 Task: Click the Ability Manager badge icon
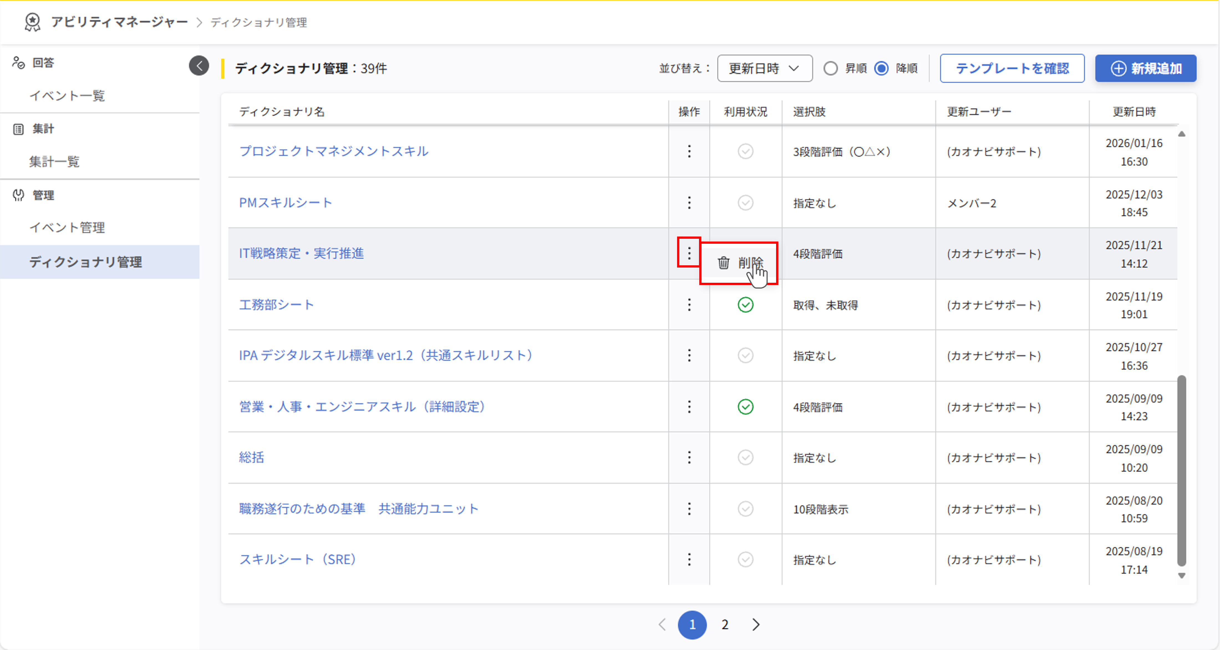(x=32, y=22)
